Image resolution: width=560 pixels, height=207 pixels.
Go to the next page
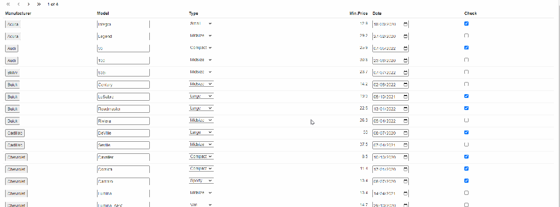pos(28,4)
